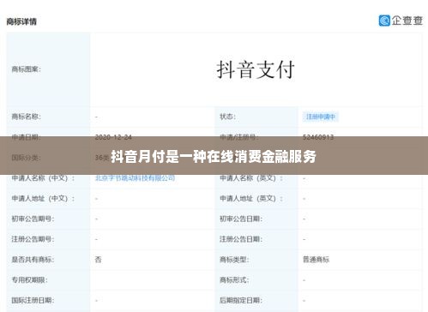Select the 商标名称 label
The image size is (428, 312).
pyautogui.click(x=26, y=117)
